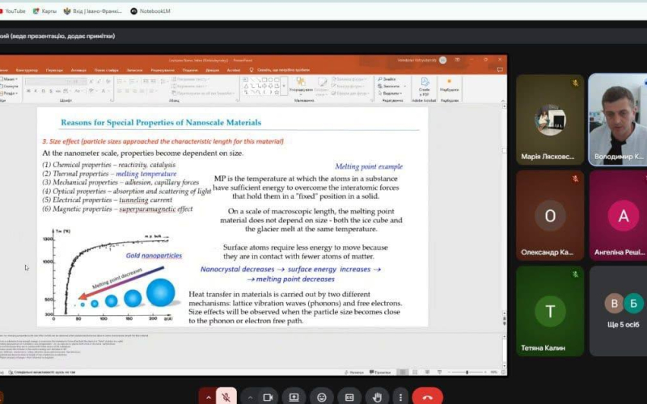
Task: Toggle Italic in PowerPoint font group
Action: click(36, 90)
